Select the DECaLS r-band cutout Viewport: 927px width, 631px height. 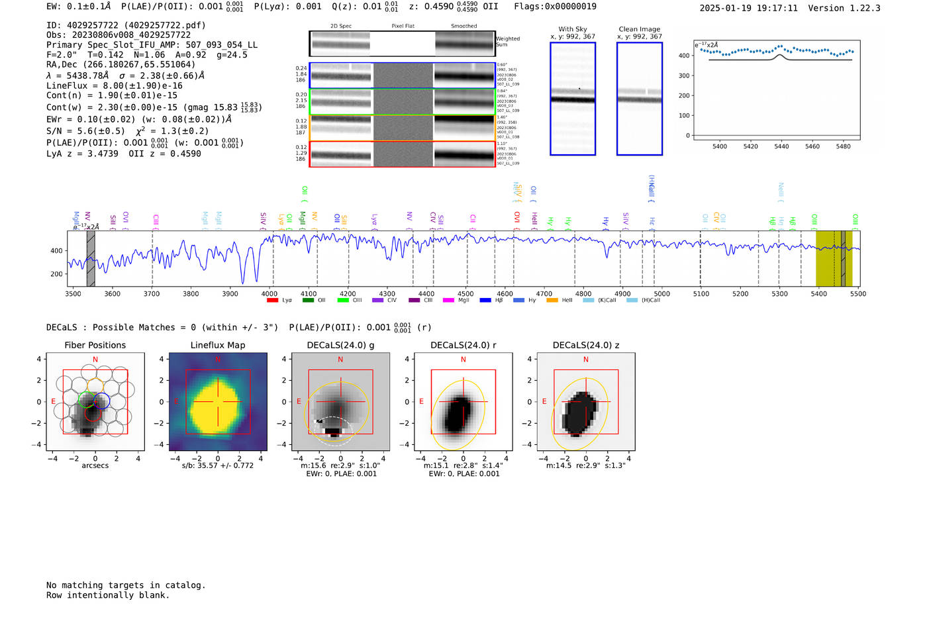coord(463,402)
